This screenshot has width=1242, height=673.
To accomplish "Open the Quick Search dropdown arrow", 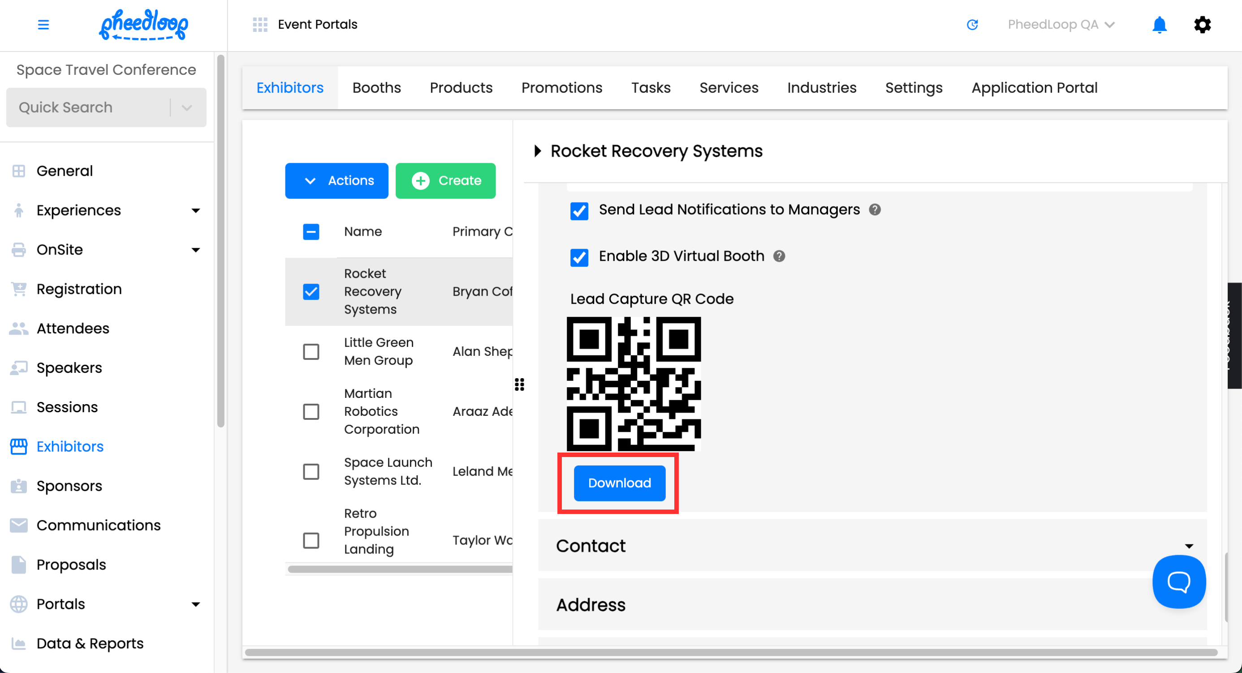I will [187, 108].
